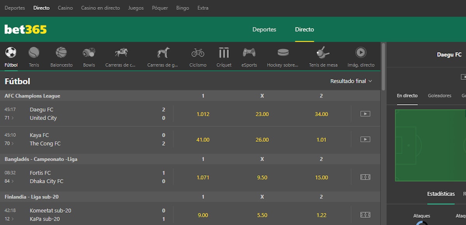Select the Tenis sport icon
The height and width of the screenshot is (225, 466).
[34, 53]
